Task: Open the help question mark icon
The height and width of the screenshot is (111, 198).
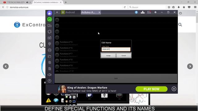Action: pyautogui.click(x=49, y=81)
